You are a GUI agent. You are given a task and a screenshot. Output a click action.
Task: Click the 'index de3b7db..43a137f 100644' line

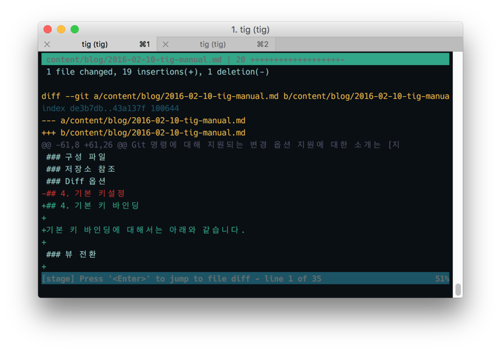[x=111, y=108]
